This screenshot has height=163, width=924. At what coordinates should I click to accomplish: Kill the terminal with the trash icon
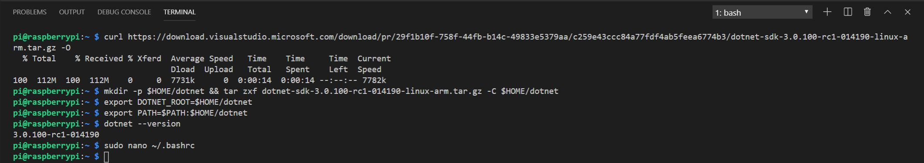point(867,12)
